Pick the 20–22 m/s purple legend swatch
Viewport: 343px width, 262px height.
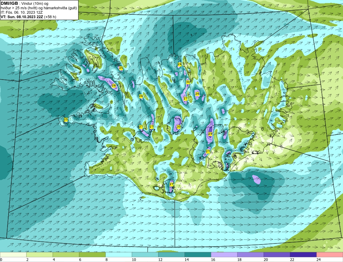(277, 255)
